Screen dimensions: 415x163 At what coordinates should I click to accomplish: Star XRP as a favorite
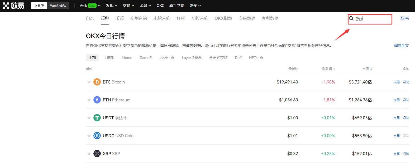pos(89,154)
